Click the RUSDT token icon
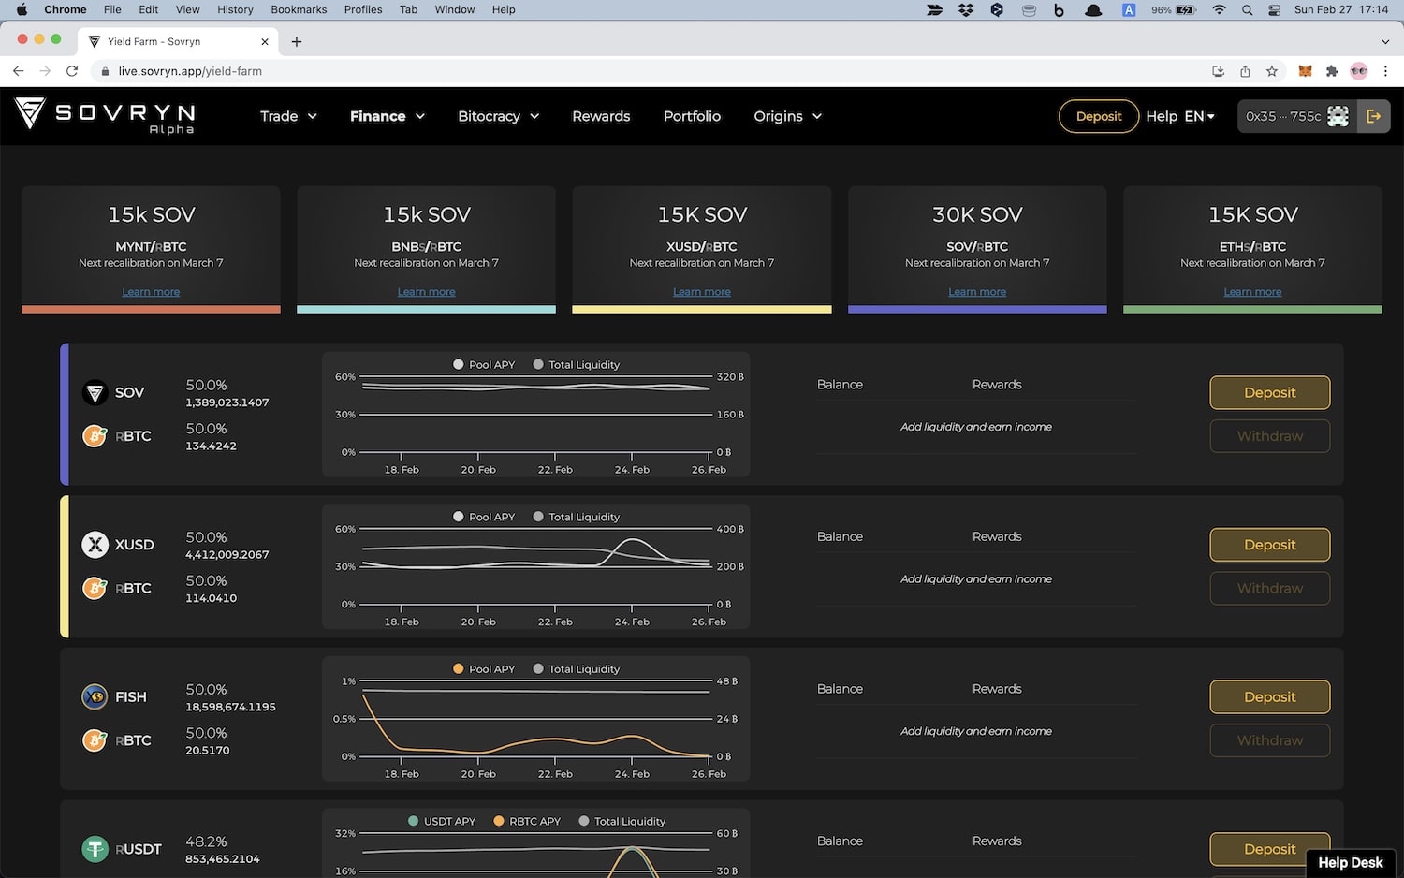This screenshot has width=1404, height=878. (95, 849)
